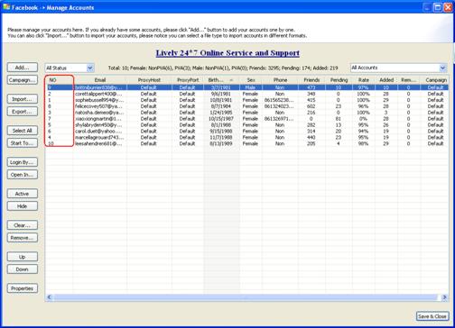Click the Male cell in the selected row
Image resolution: width=455 pixels, height=328 pixels.
point(251,87)
